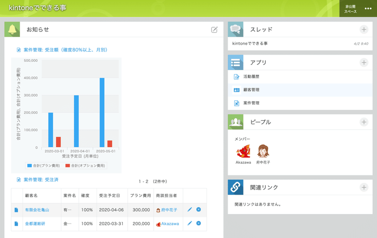
Task: Click the 200,000 plan cost cell
Action: click(x=141, y=223)
